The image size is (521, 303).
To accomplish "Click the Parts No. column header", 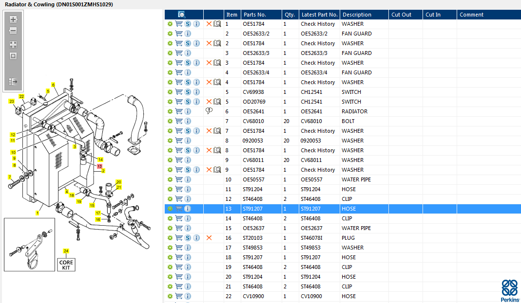I will pos(261,15).
